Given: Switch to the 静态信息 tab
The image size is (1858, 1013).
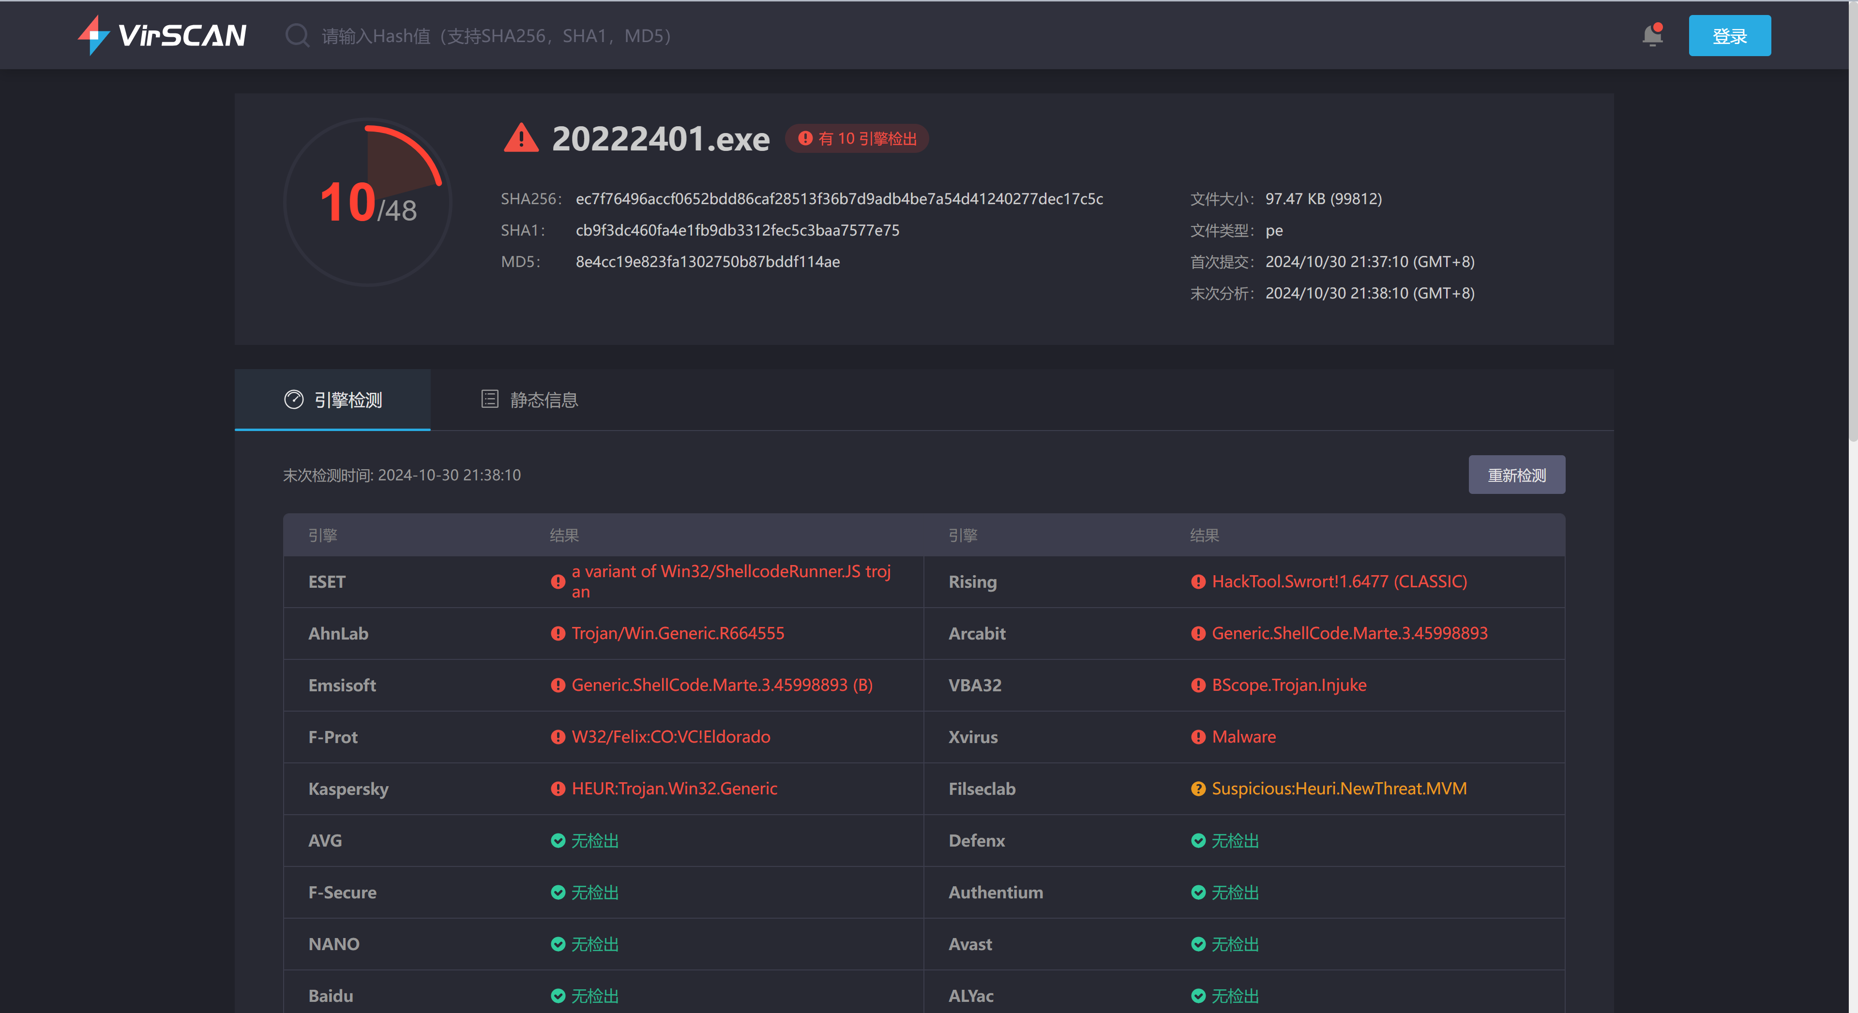Looking at the screenshot, I should pos(529,400).
